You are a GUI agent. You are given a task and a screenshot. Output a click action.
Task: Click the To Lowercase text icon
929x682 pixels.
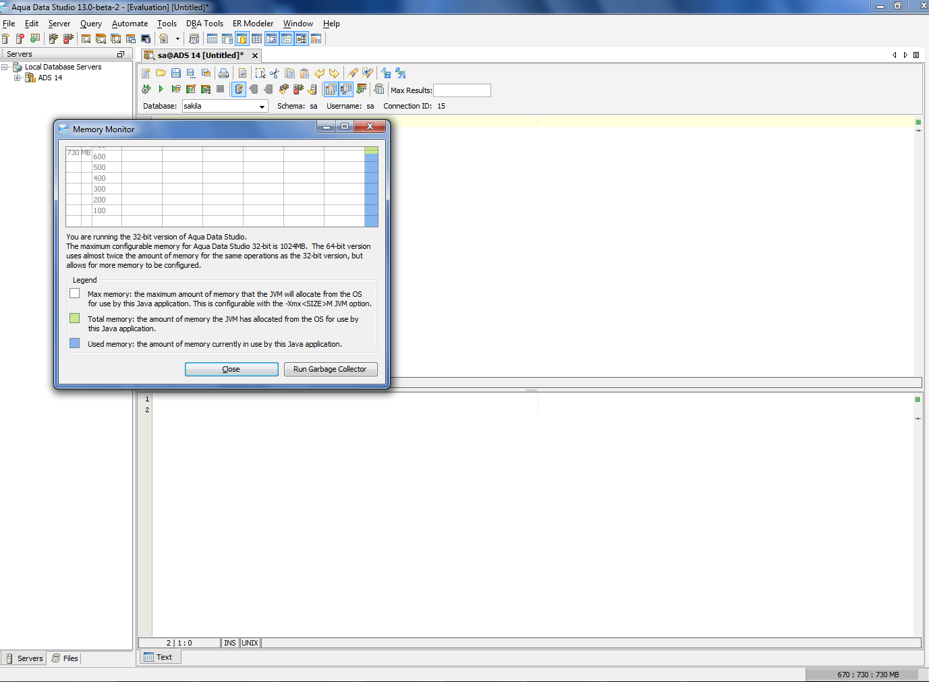[x=386, y=73]
